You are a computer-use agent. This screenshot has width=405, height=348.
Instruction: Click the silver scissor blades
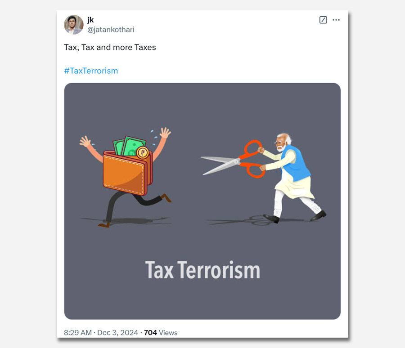220,165
